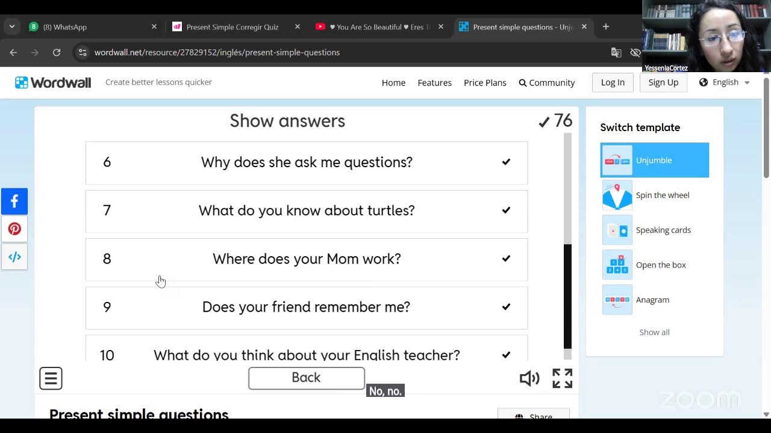The height and width of the screenshot is (433, 771).
Task: Go forward in browser history
Action: point(35,52)
